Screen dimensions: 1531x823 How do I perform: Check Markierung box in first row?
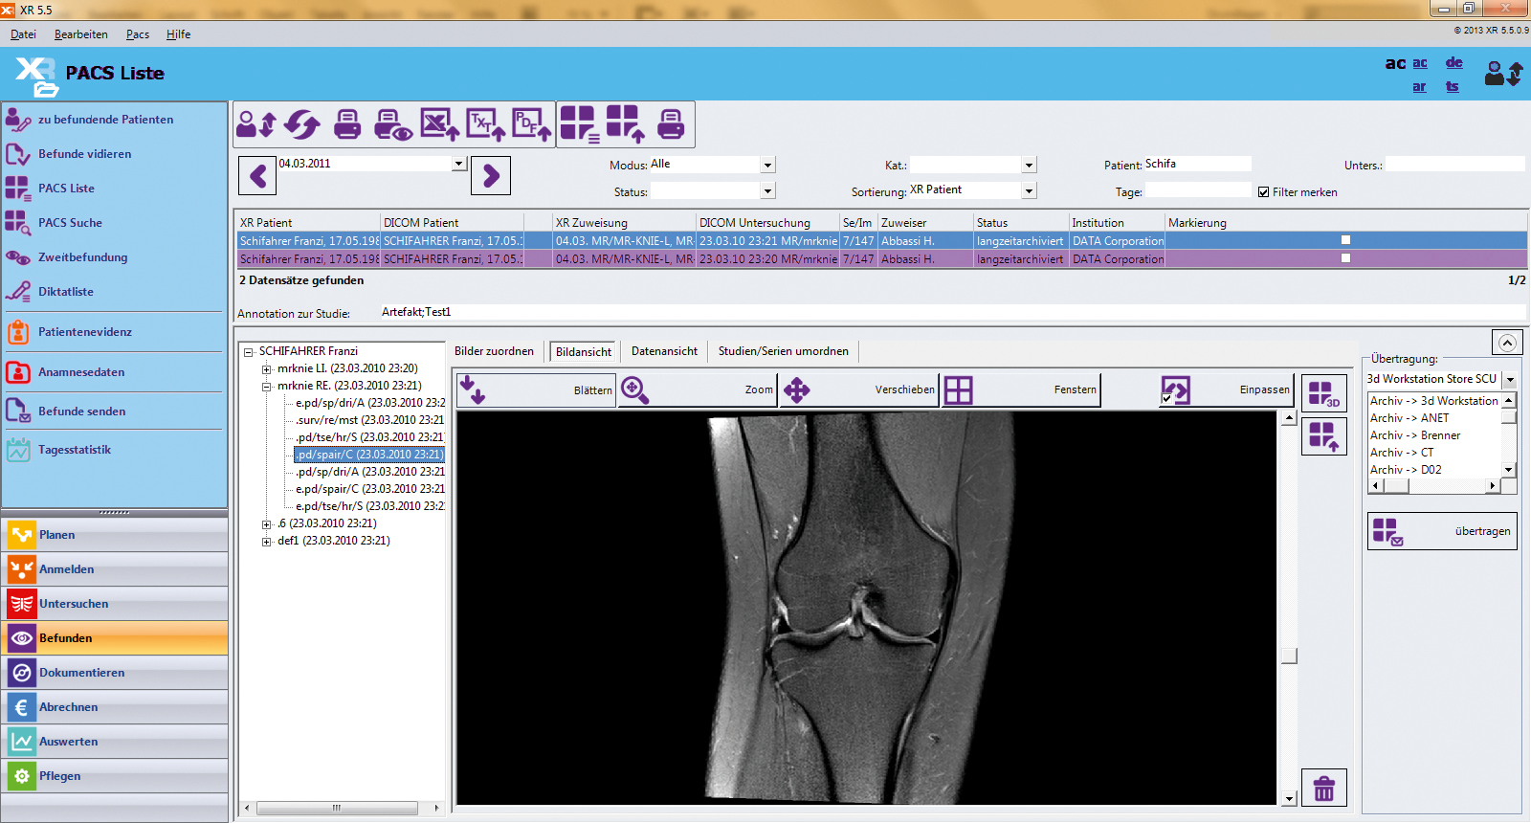point(1345,240)
